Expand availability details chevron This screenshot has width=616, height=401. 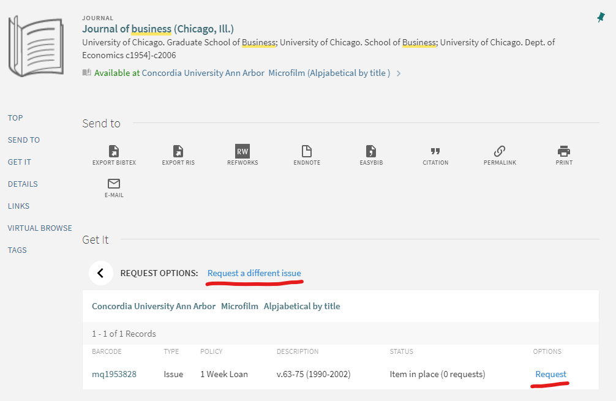399,73
